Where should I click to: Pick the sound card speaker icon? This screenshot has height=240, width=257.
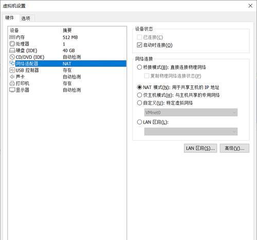click(12, 77)
